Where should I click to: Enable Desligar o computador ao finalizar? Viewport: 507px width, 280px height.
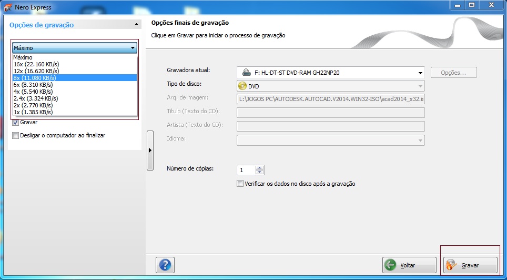[15, 136]
